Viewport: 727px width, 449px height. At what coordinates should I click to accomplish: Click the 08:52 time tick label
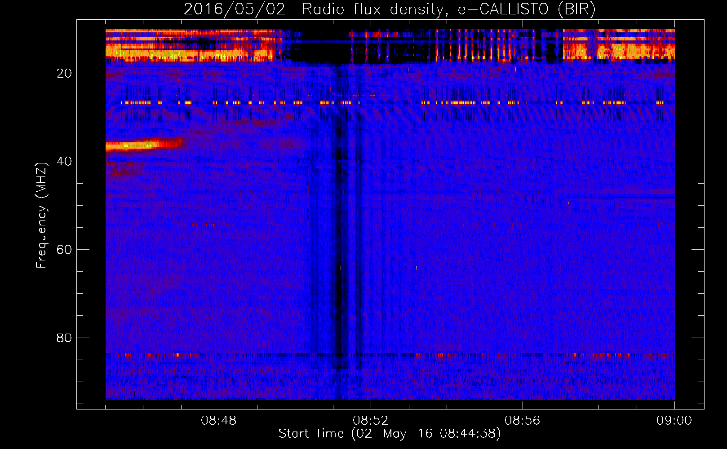point(370,421)
